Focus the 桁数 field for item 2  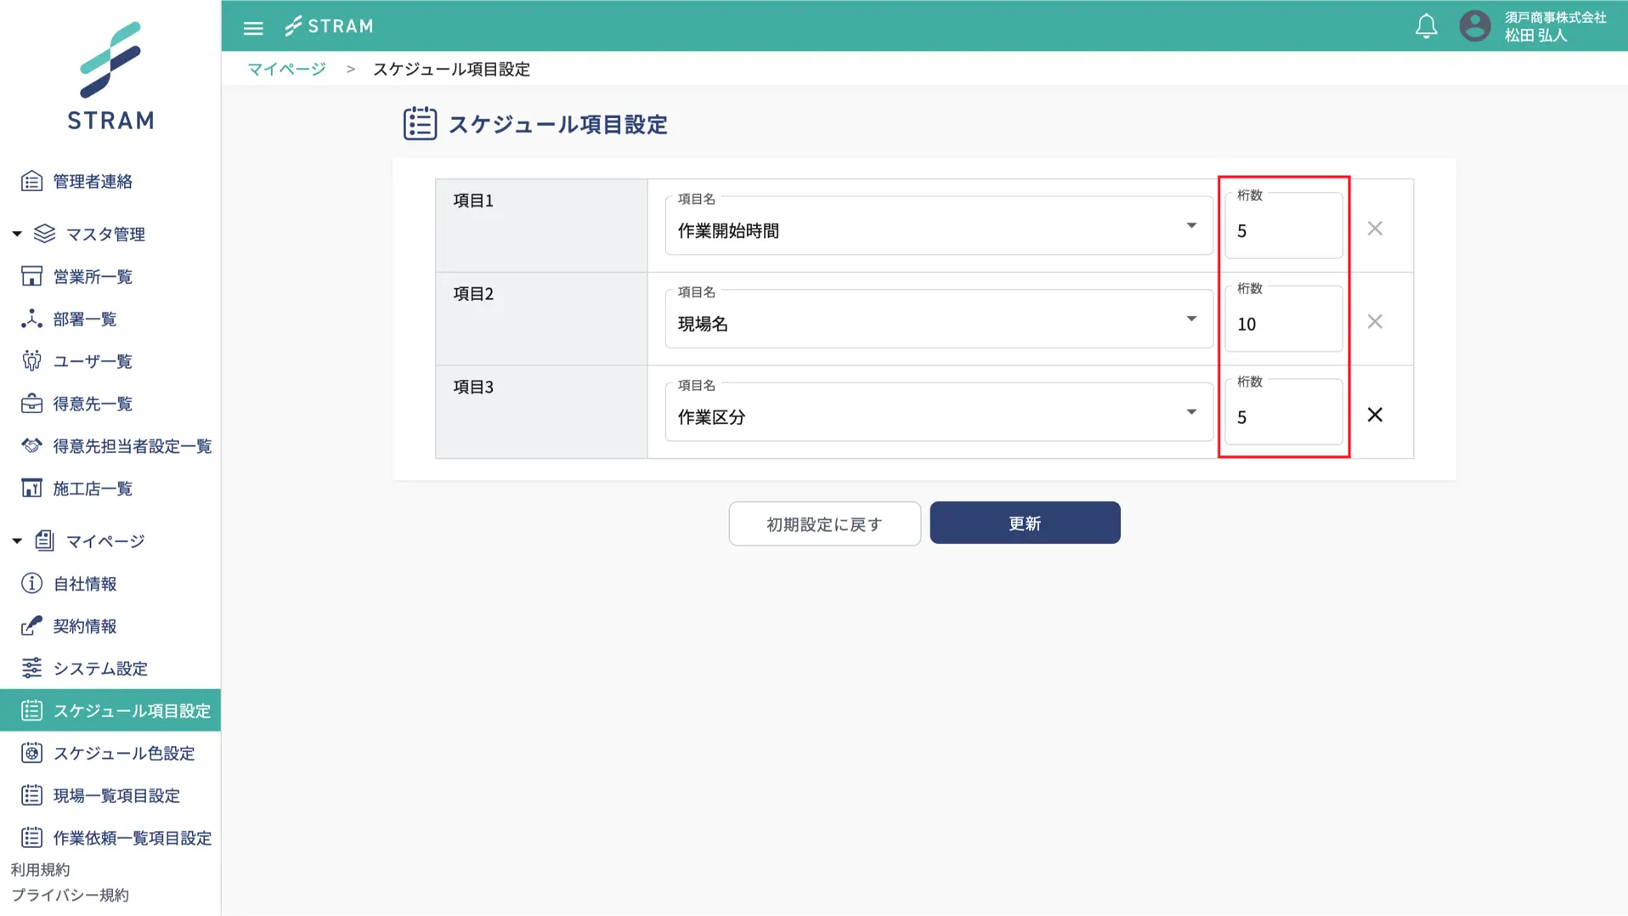1282,324
